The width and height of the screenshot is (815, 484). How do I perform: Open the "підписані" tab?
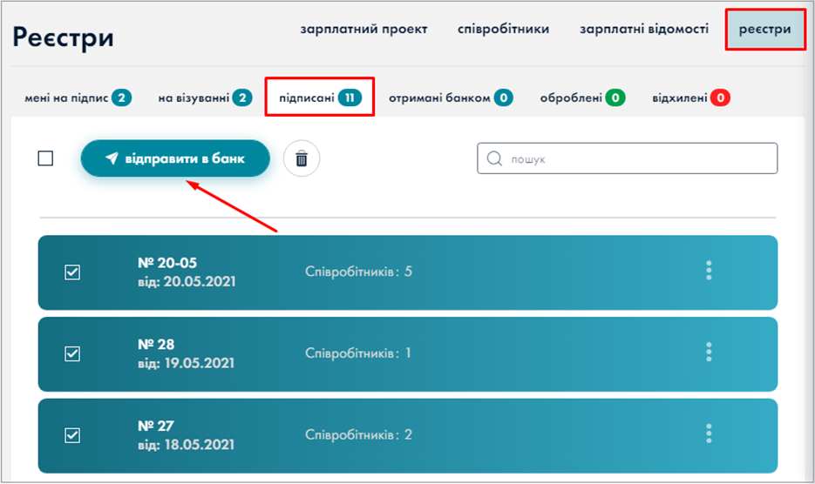tap(319, 98)
